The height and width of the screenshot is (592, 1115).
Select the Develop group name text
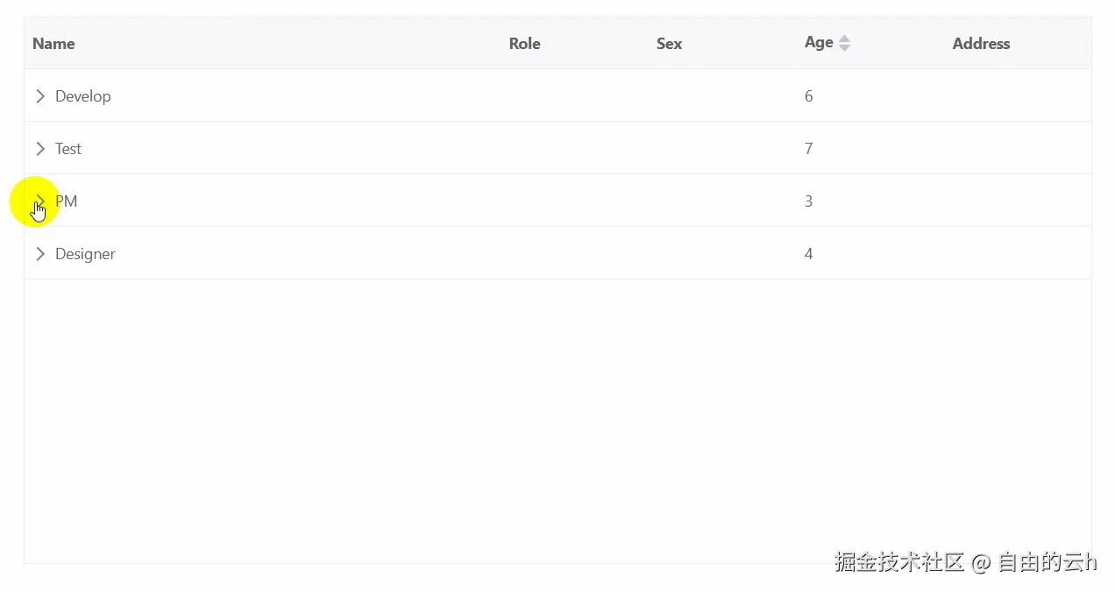click(x=83, y=96)
